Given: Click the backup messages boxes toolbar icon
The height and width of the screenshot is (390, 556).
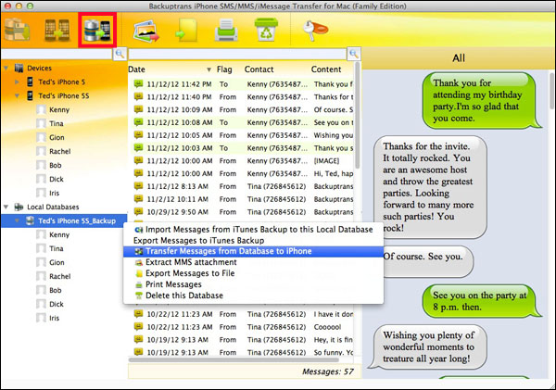Looking at the screenshot, I should pos(17,31).
